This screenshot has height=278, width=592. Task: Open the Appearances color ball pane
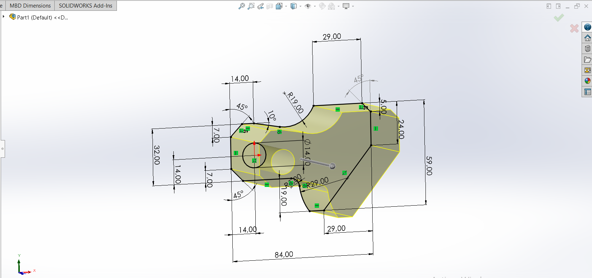click(x=587, y=81)
